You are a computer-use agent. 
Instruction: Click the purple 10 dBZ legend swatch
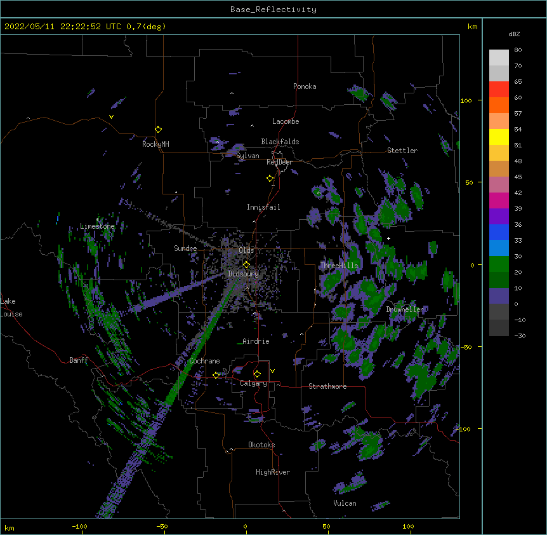(x=499, y=296)
